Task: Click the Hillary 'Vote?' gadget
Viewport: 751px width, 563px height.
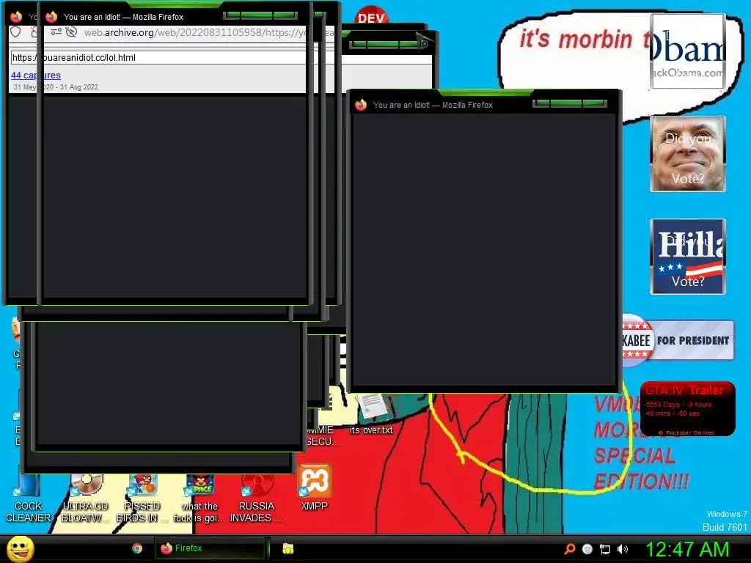Action: tap(688, 257)
